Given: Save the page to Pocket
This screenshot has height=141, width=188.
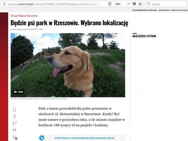Looking at the screenshot, I should click(x=134, y=4).
